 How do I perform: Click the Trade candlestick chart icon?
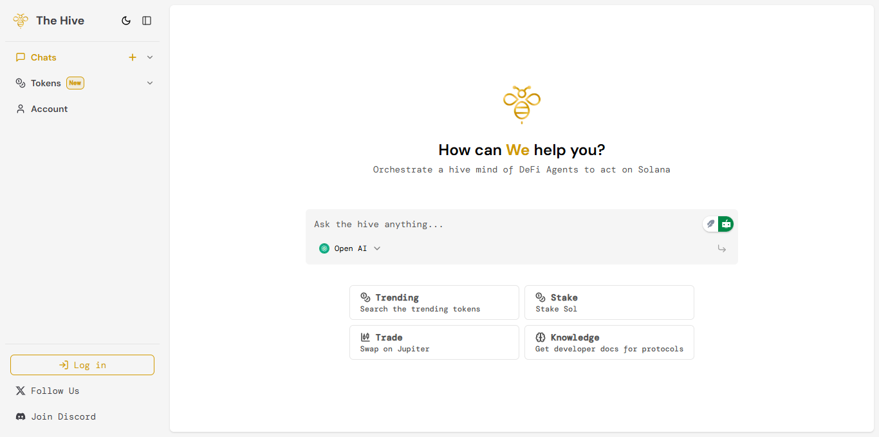coord(365,337)
